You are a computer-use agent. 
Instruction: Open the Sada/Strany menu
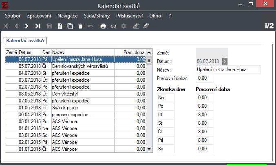point(97,16)
